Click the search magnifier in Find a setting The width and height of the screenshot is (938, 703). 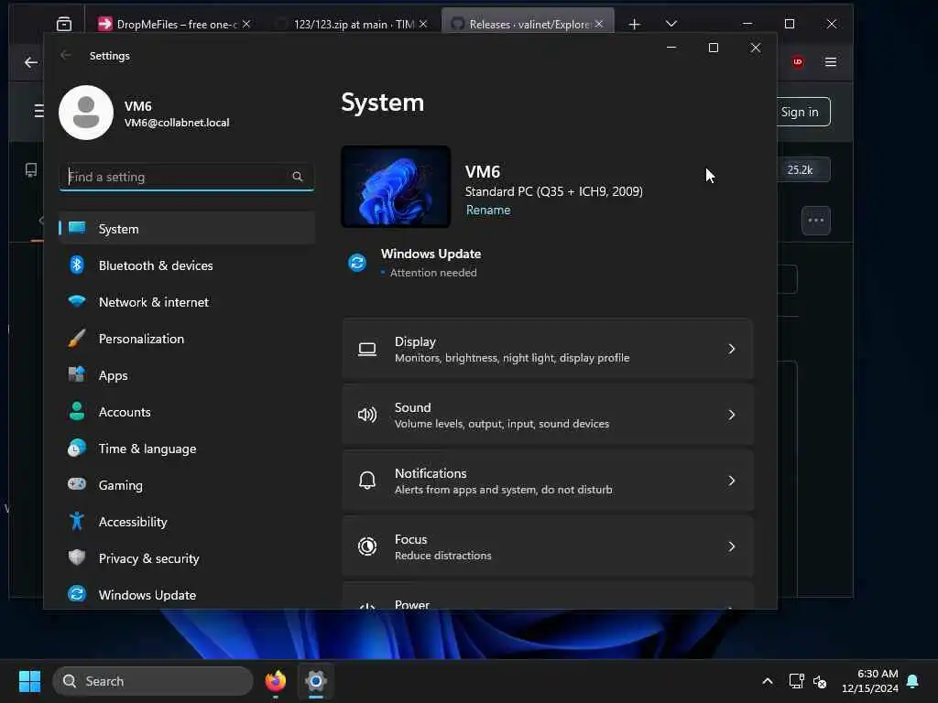pos(298,177)
